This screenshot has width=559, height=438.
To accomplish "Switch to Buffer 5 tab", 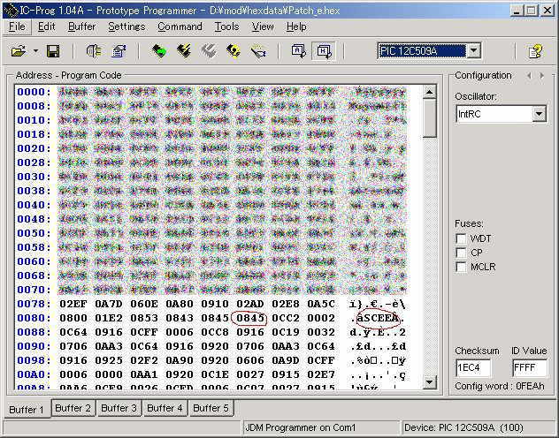I will [x=211, y=408].
